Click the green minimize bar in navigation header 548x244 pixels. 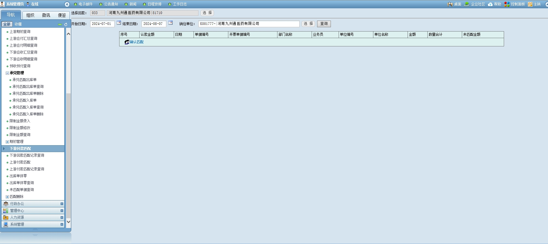click(60, 24)
